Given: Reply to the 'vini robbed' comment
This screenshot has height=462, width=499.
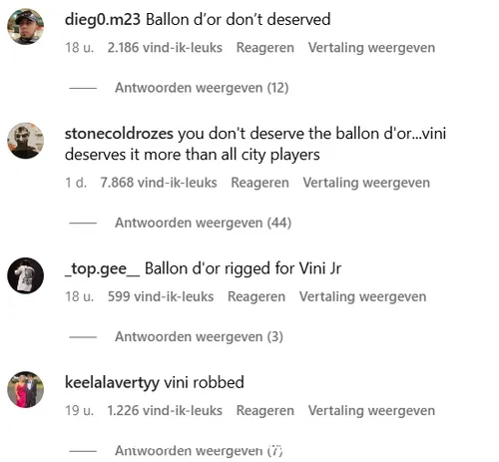Looking at the screenshot, I should tap(265, 410).
